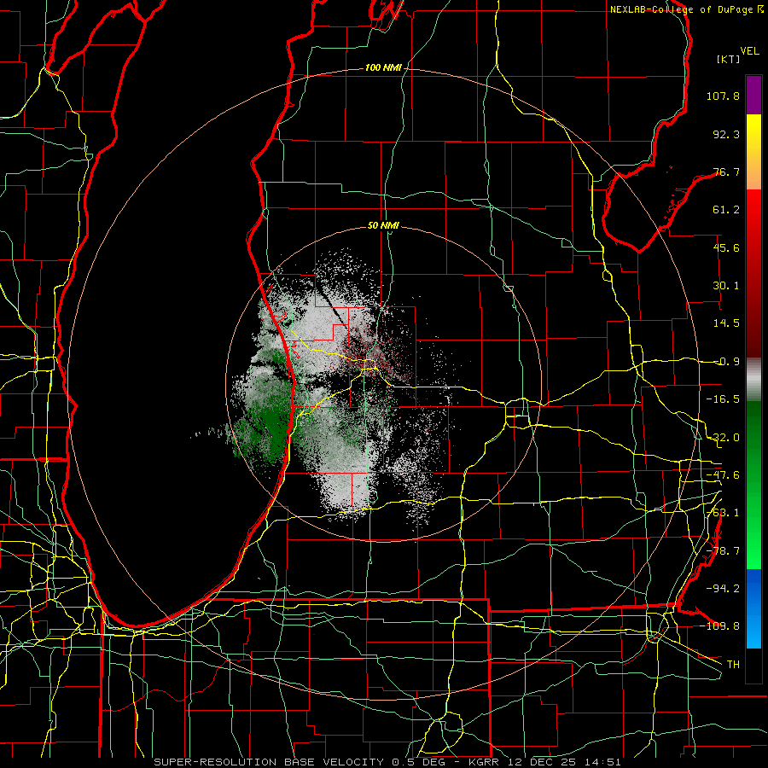Image resolution: width=768 pixels, height=768 pixels.
Task: Click the 100 NMI range ring label
Action: pyautogui.click(x=383, y=67)
